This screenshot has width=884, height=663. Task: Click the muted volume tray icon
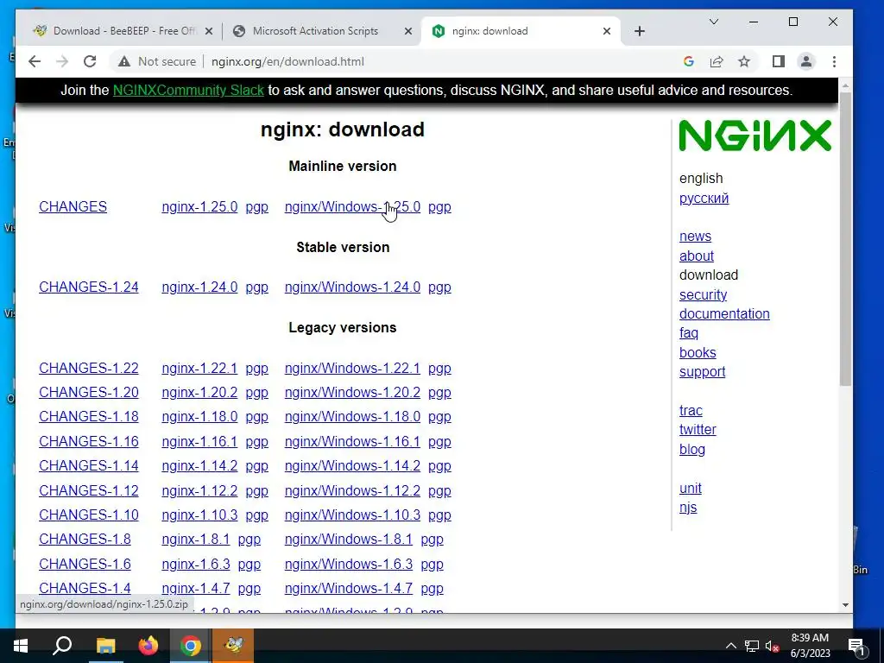[x=772, y=646]
